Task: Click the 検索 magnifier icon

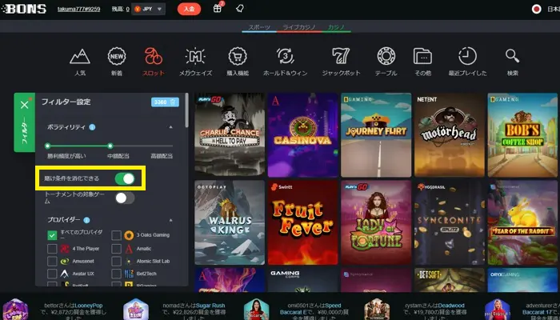Action: click(512, 57)
